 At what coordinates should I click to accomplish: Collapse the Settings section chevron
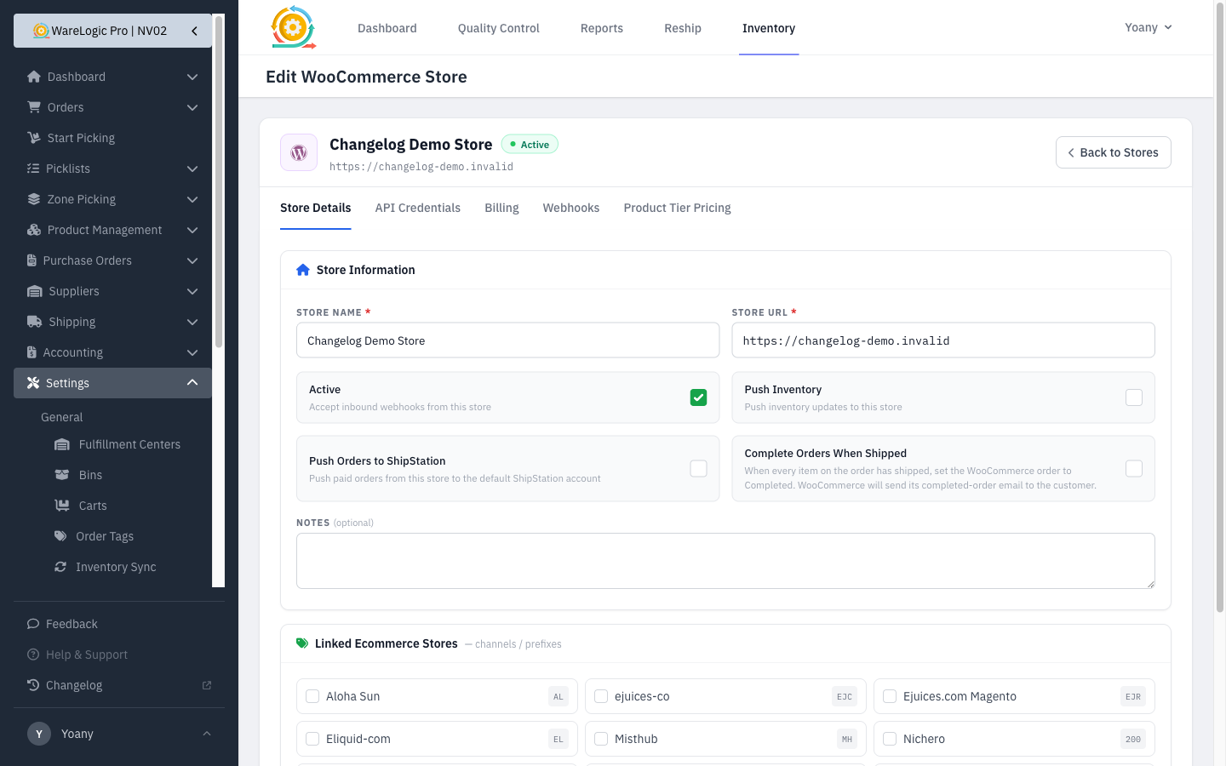tap(192, 383)
